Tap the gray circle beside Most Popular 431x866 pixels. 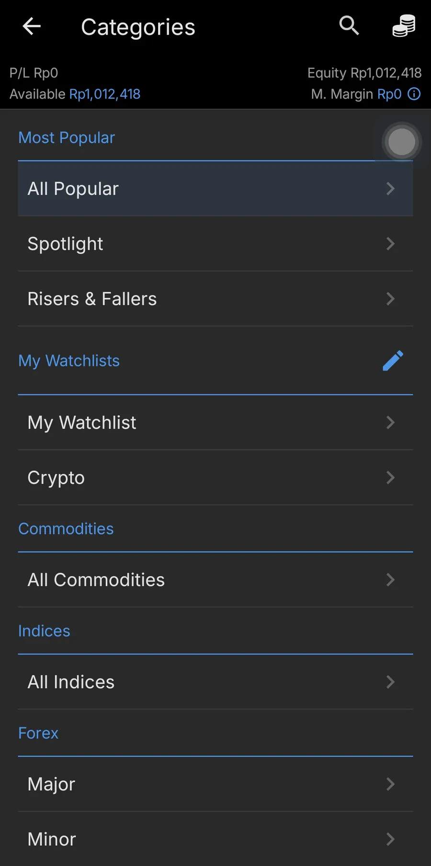402,142
